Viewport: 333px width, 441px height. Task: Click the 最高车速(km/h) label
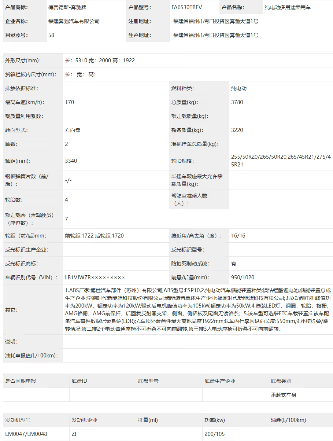(x=24, y=102)
